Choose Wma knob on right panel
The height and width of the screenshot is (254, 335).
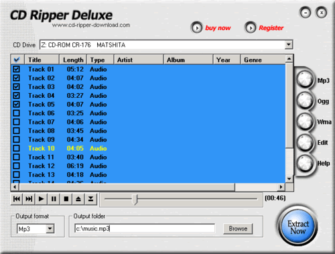(305, 121)
